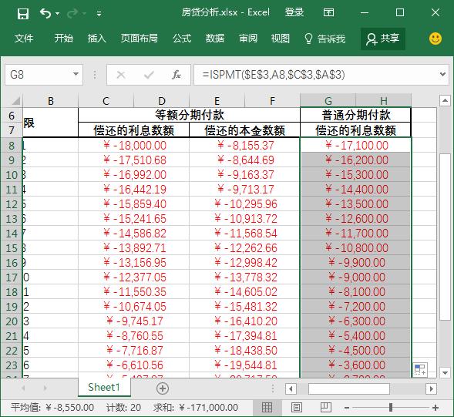Click the 求和 sum status bar entry
This screenshot has height=417, width=454.
196,408
